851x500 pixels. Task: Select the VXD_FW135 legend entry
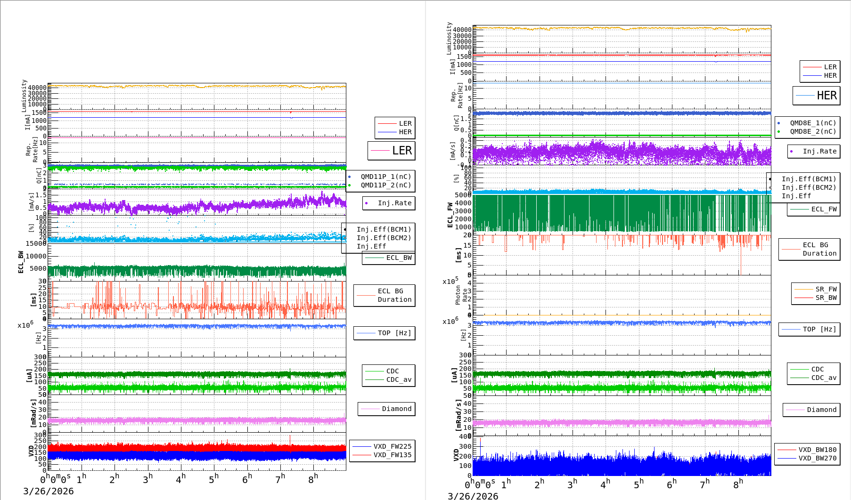(392, 455)
